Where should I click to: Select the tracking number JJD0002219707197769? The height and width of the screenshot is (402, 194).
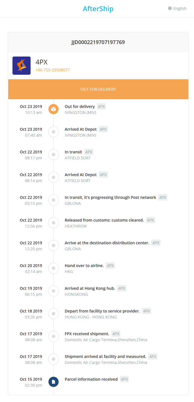point(98,42)
